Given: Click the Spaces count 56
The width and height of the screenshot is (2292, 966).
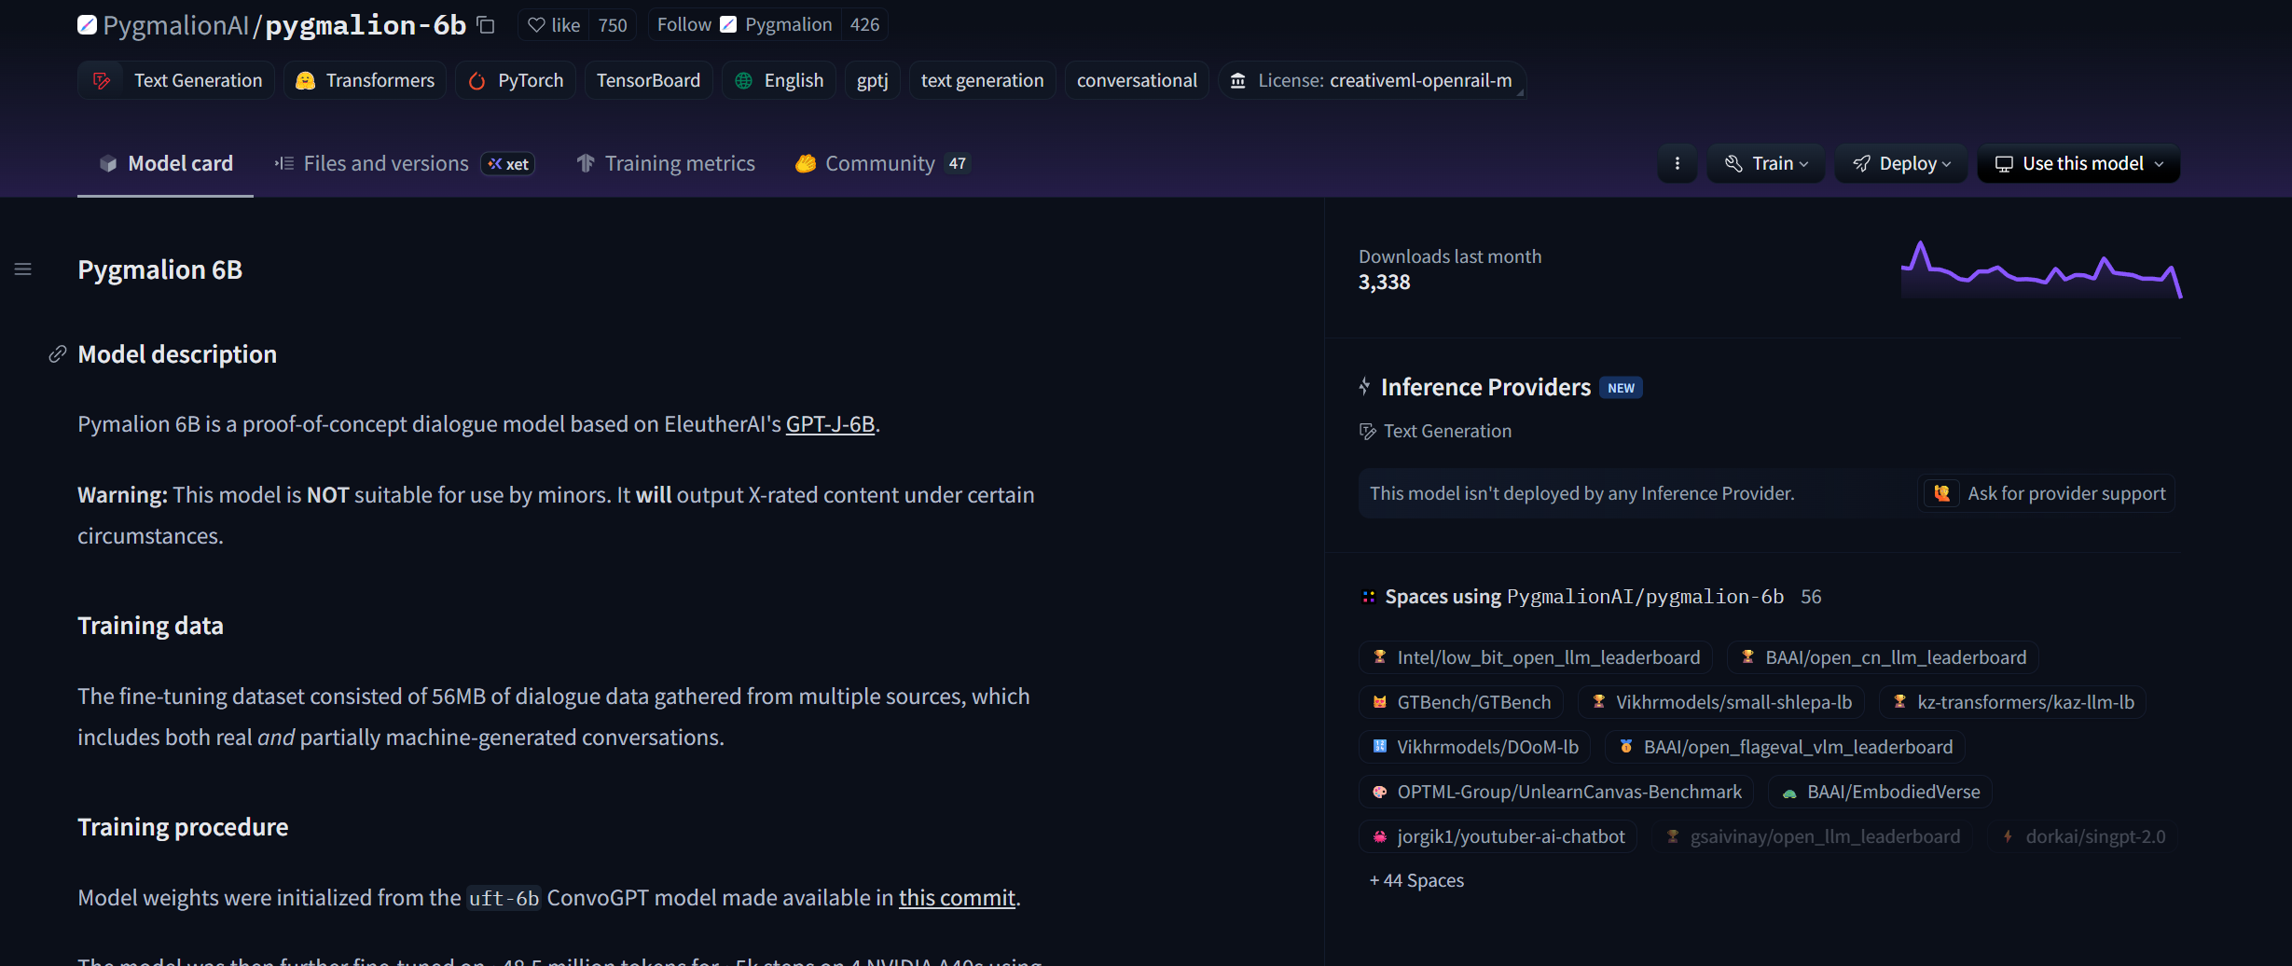Looking at the screenshot, I should [1811, 597].
